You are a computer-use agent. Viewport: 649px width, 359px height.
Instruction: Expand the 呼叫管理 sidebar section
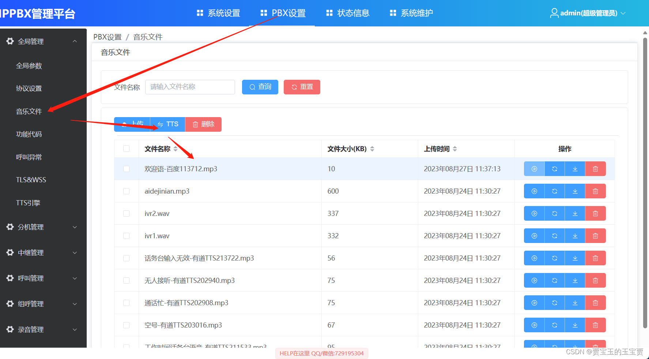coord(43,278)
